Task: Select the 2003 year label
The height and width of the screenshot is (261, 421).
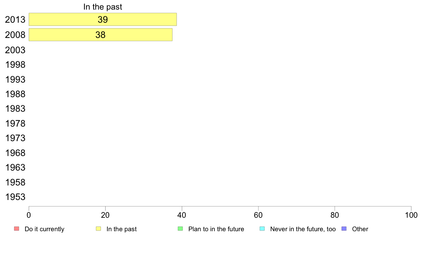Action: 15,50
